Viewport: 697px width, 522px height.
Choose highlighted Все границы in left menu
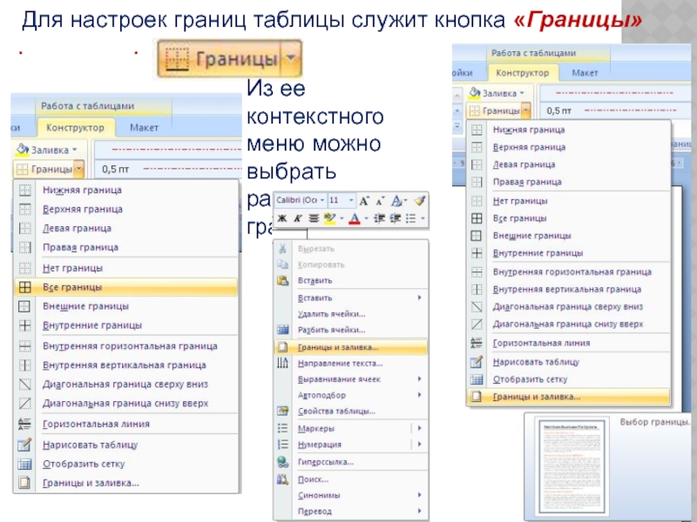coord(71,286)
